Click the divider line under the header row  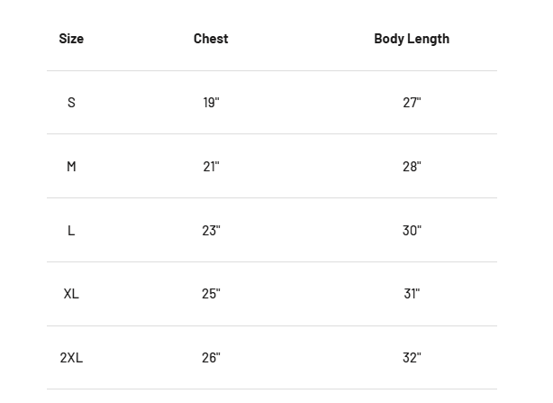272,70
